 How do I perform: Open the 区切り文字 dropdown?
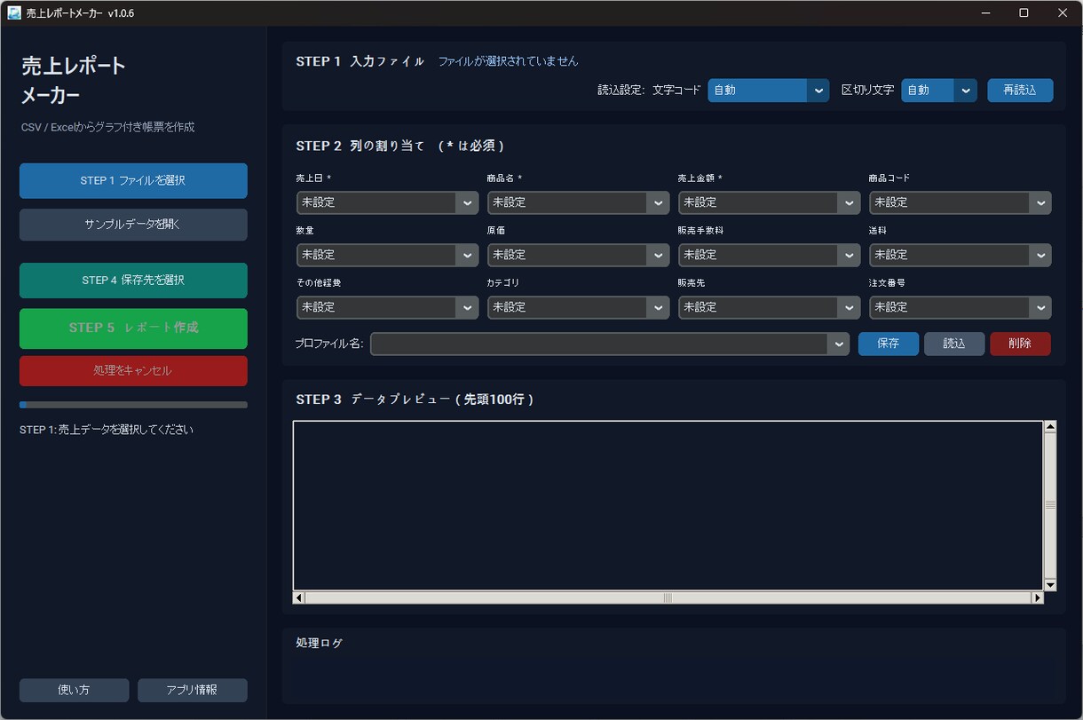coord(938,90)
